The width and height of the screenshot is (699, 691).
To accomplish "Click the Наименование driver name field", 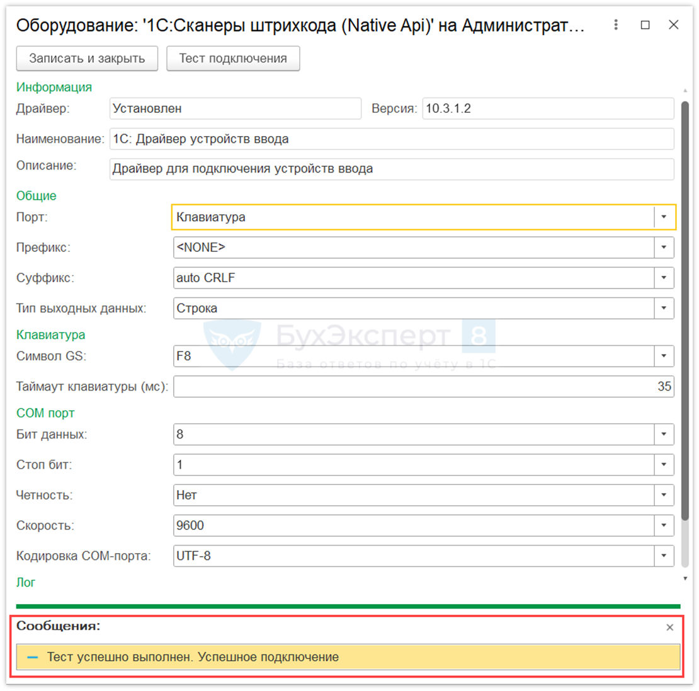I will pos(392,139).
